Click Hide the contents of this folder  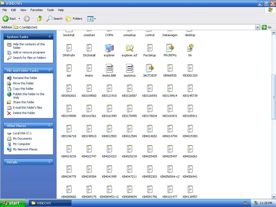click(29, 46)
